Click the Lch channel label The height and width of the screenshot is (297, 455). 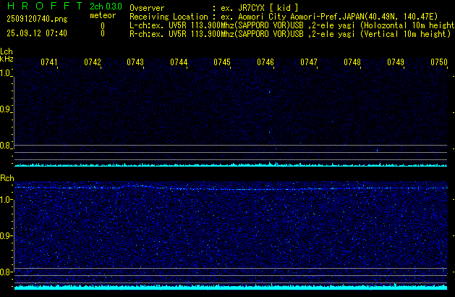pyautogui.click(x=7, y=51)
